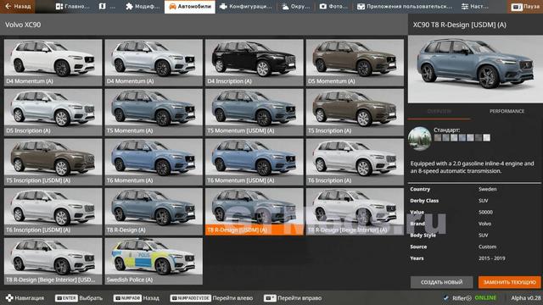Select the brown D5 Momentum (A) car
This screenshot has width=543, height=305.
click(355, 63)
